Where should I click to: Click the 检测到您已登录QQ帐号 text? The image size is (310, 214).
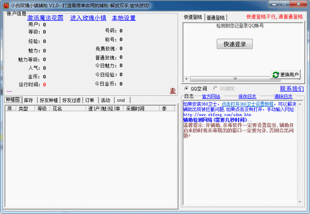240,26
